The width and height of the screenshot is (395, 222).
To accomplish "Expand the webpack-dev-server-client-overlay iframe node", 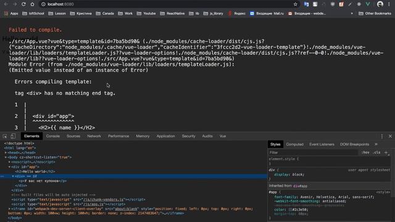I will click(10, 209).
